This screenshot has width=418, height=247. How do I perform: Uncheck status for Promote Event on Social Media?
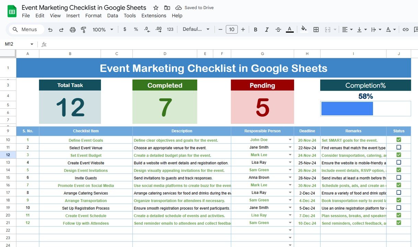click(399, 185)
